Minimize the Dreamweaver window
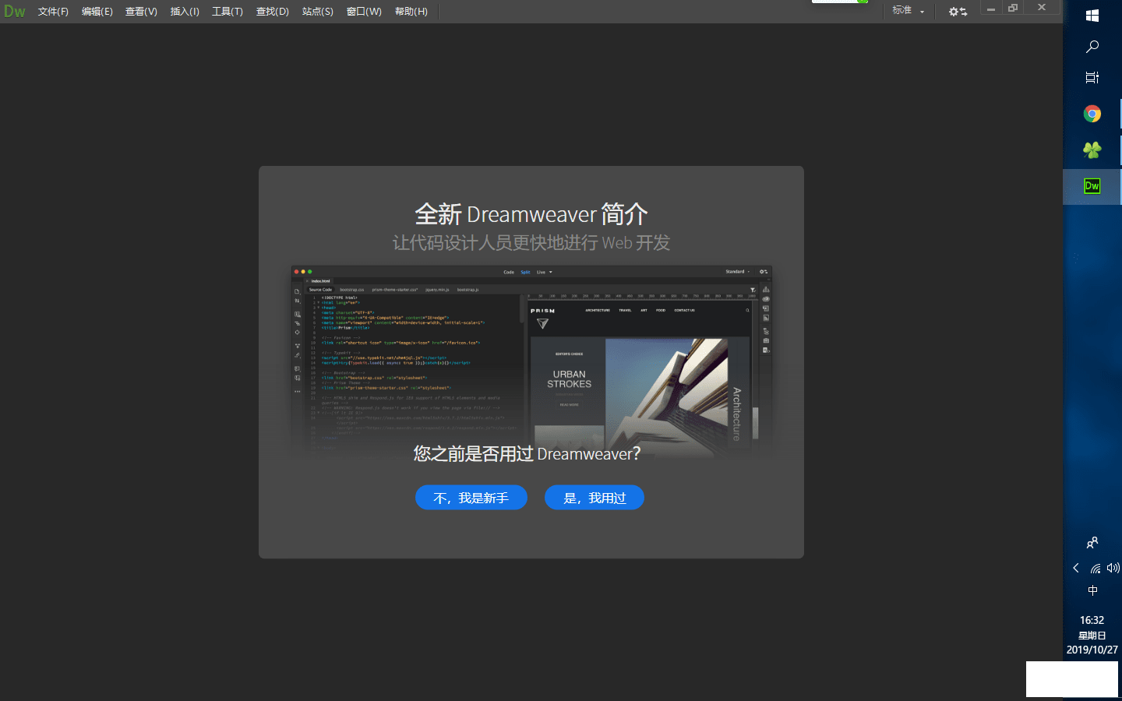 pyautogui.click(x=991, y=9)
